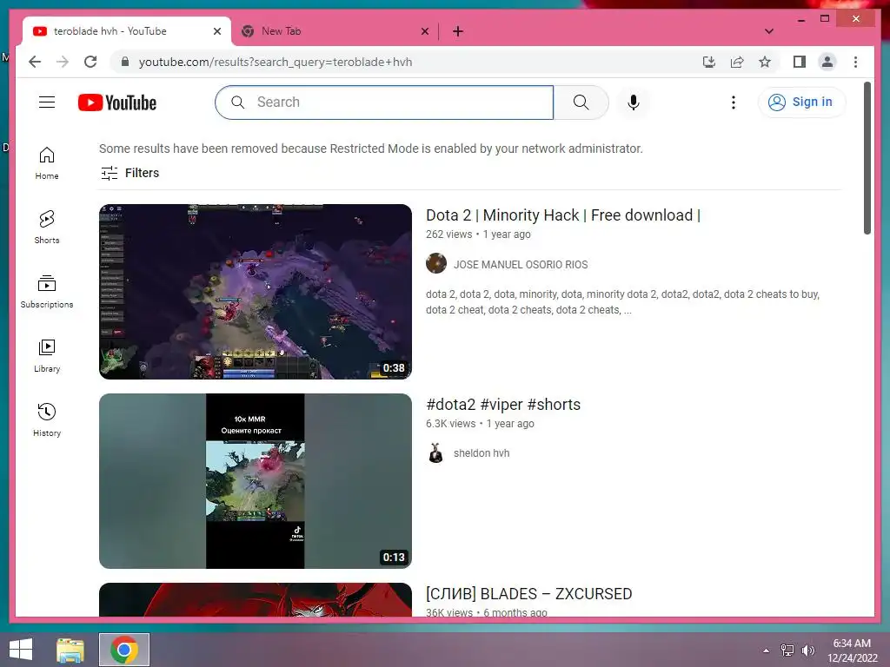
Task: Click the browser forward arrow
Action: coord(63,62)
